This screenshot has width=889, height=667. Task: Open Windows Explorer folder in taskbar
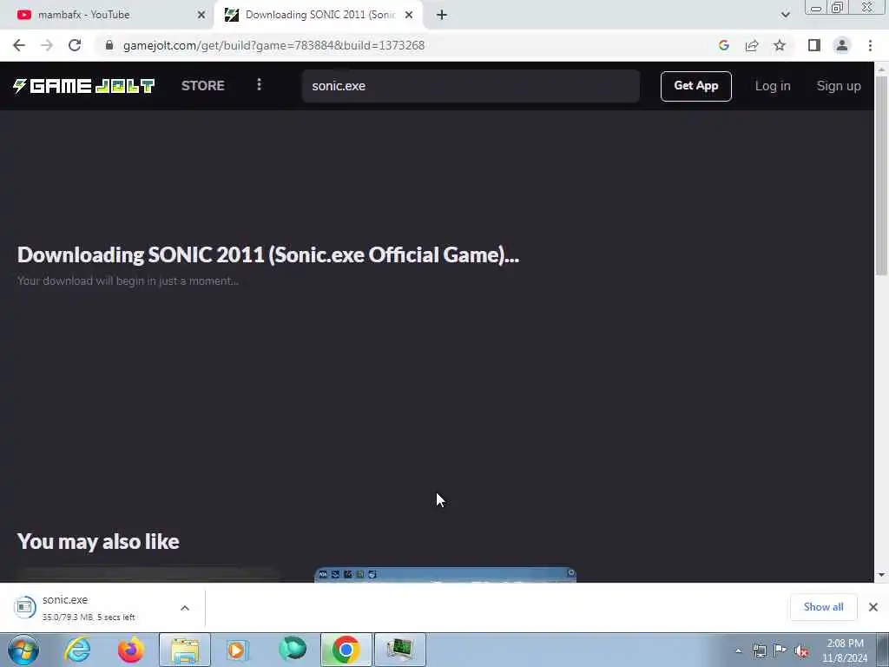point(184,650)
